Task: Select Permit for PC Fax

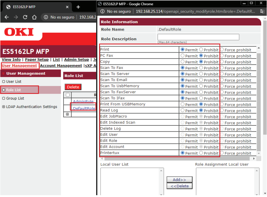Action: pyautogui.click(x=182, y=56)
